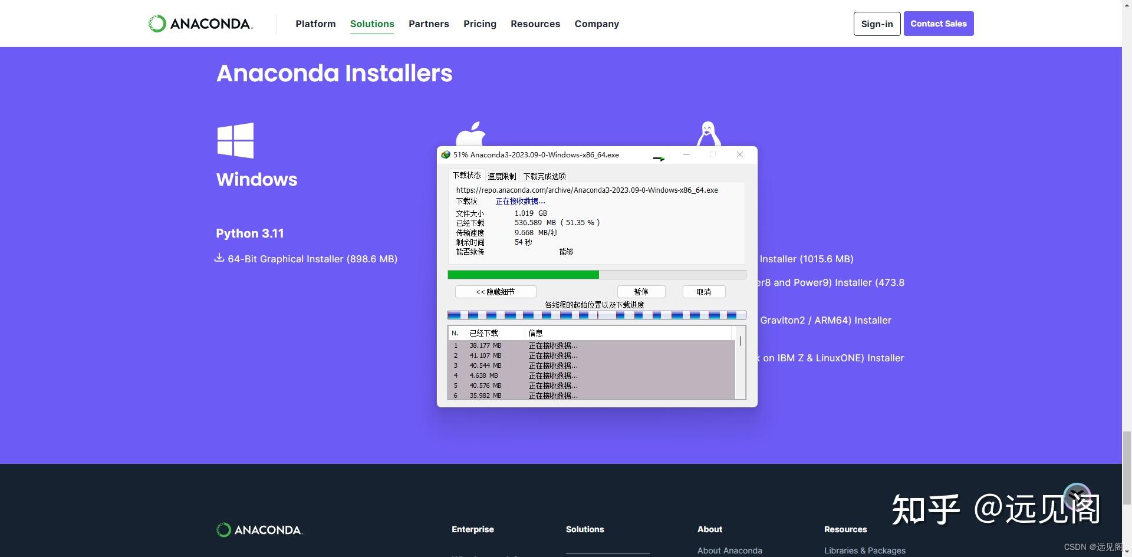The image size is (1132, 557).
Task: Open the 下载完成选项 tab
Action: (x=544, y=175)
